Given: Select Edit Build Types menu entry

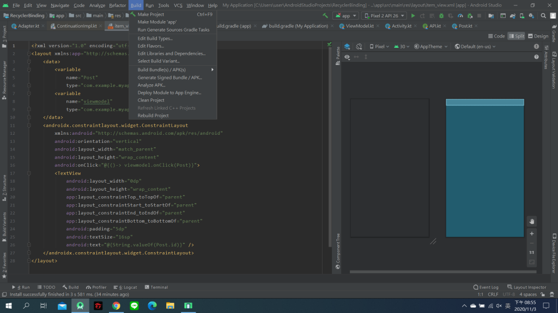Looking at the screenshot, I should click(x=173, y=39).
